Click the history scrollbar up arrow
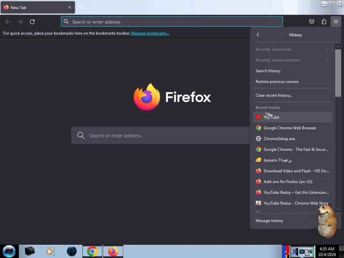The height and width of the screenshot is (258, 344). click(x=338, y=46)
